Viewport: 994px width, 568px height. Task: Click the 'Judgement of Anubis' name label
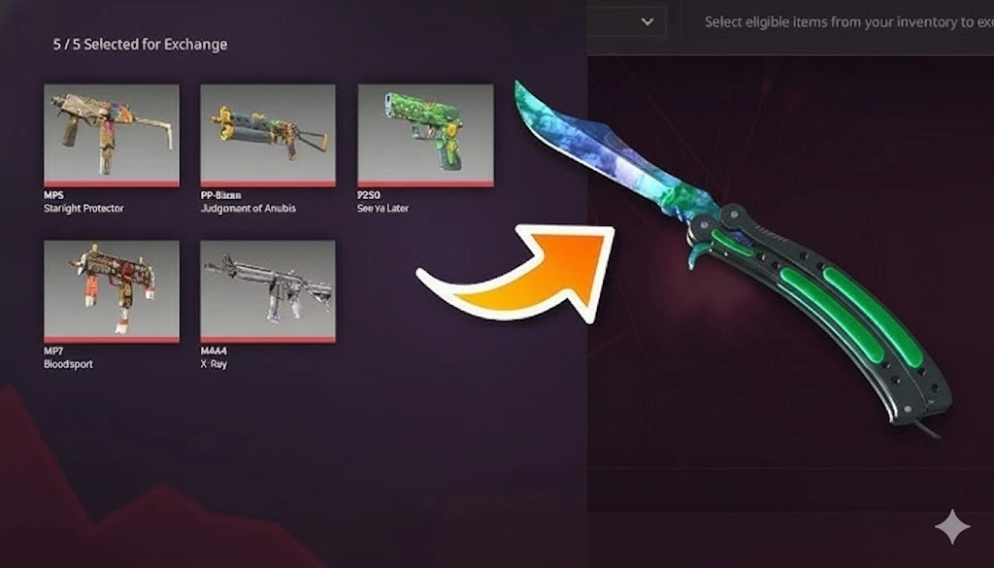[248, 208]
